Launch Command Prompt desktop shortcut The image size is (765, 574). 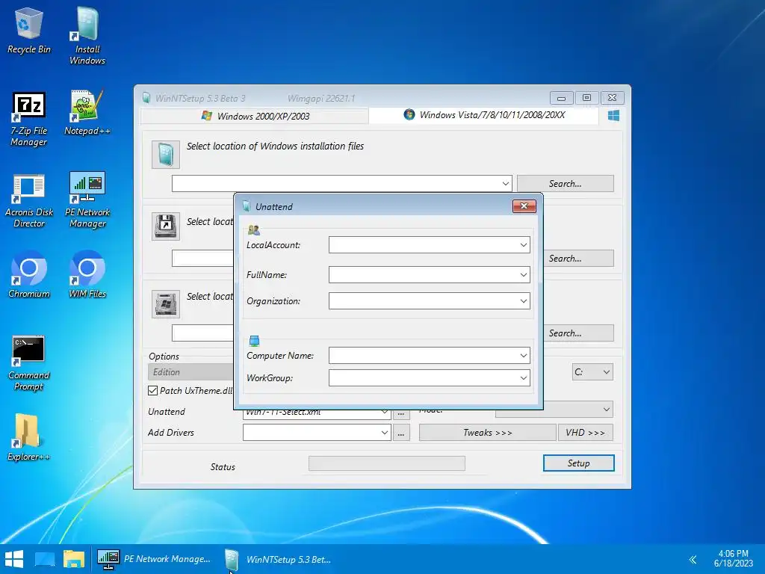point(29,364)
